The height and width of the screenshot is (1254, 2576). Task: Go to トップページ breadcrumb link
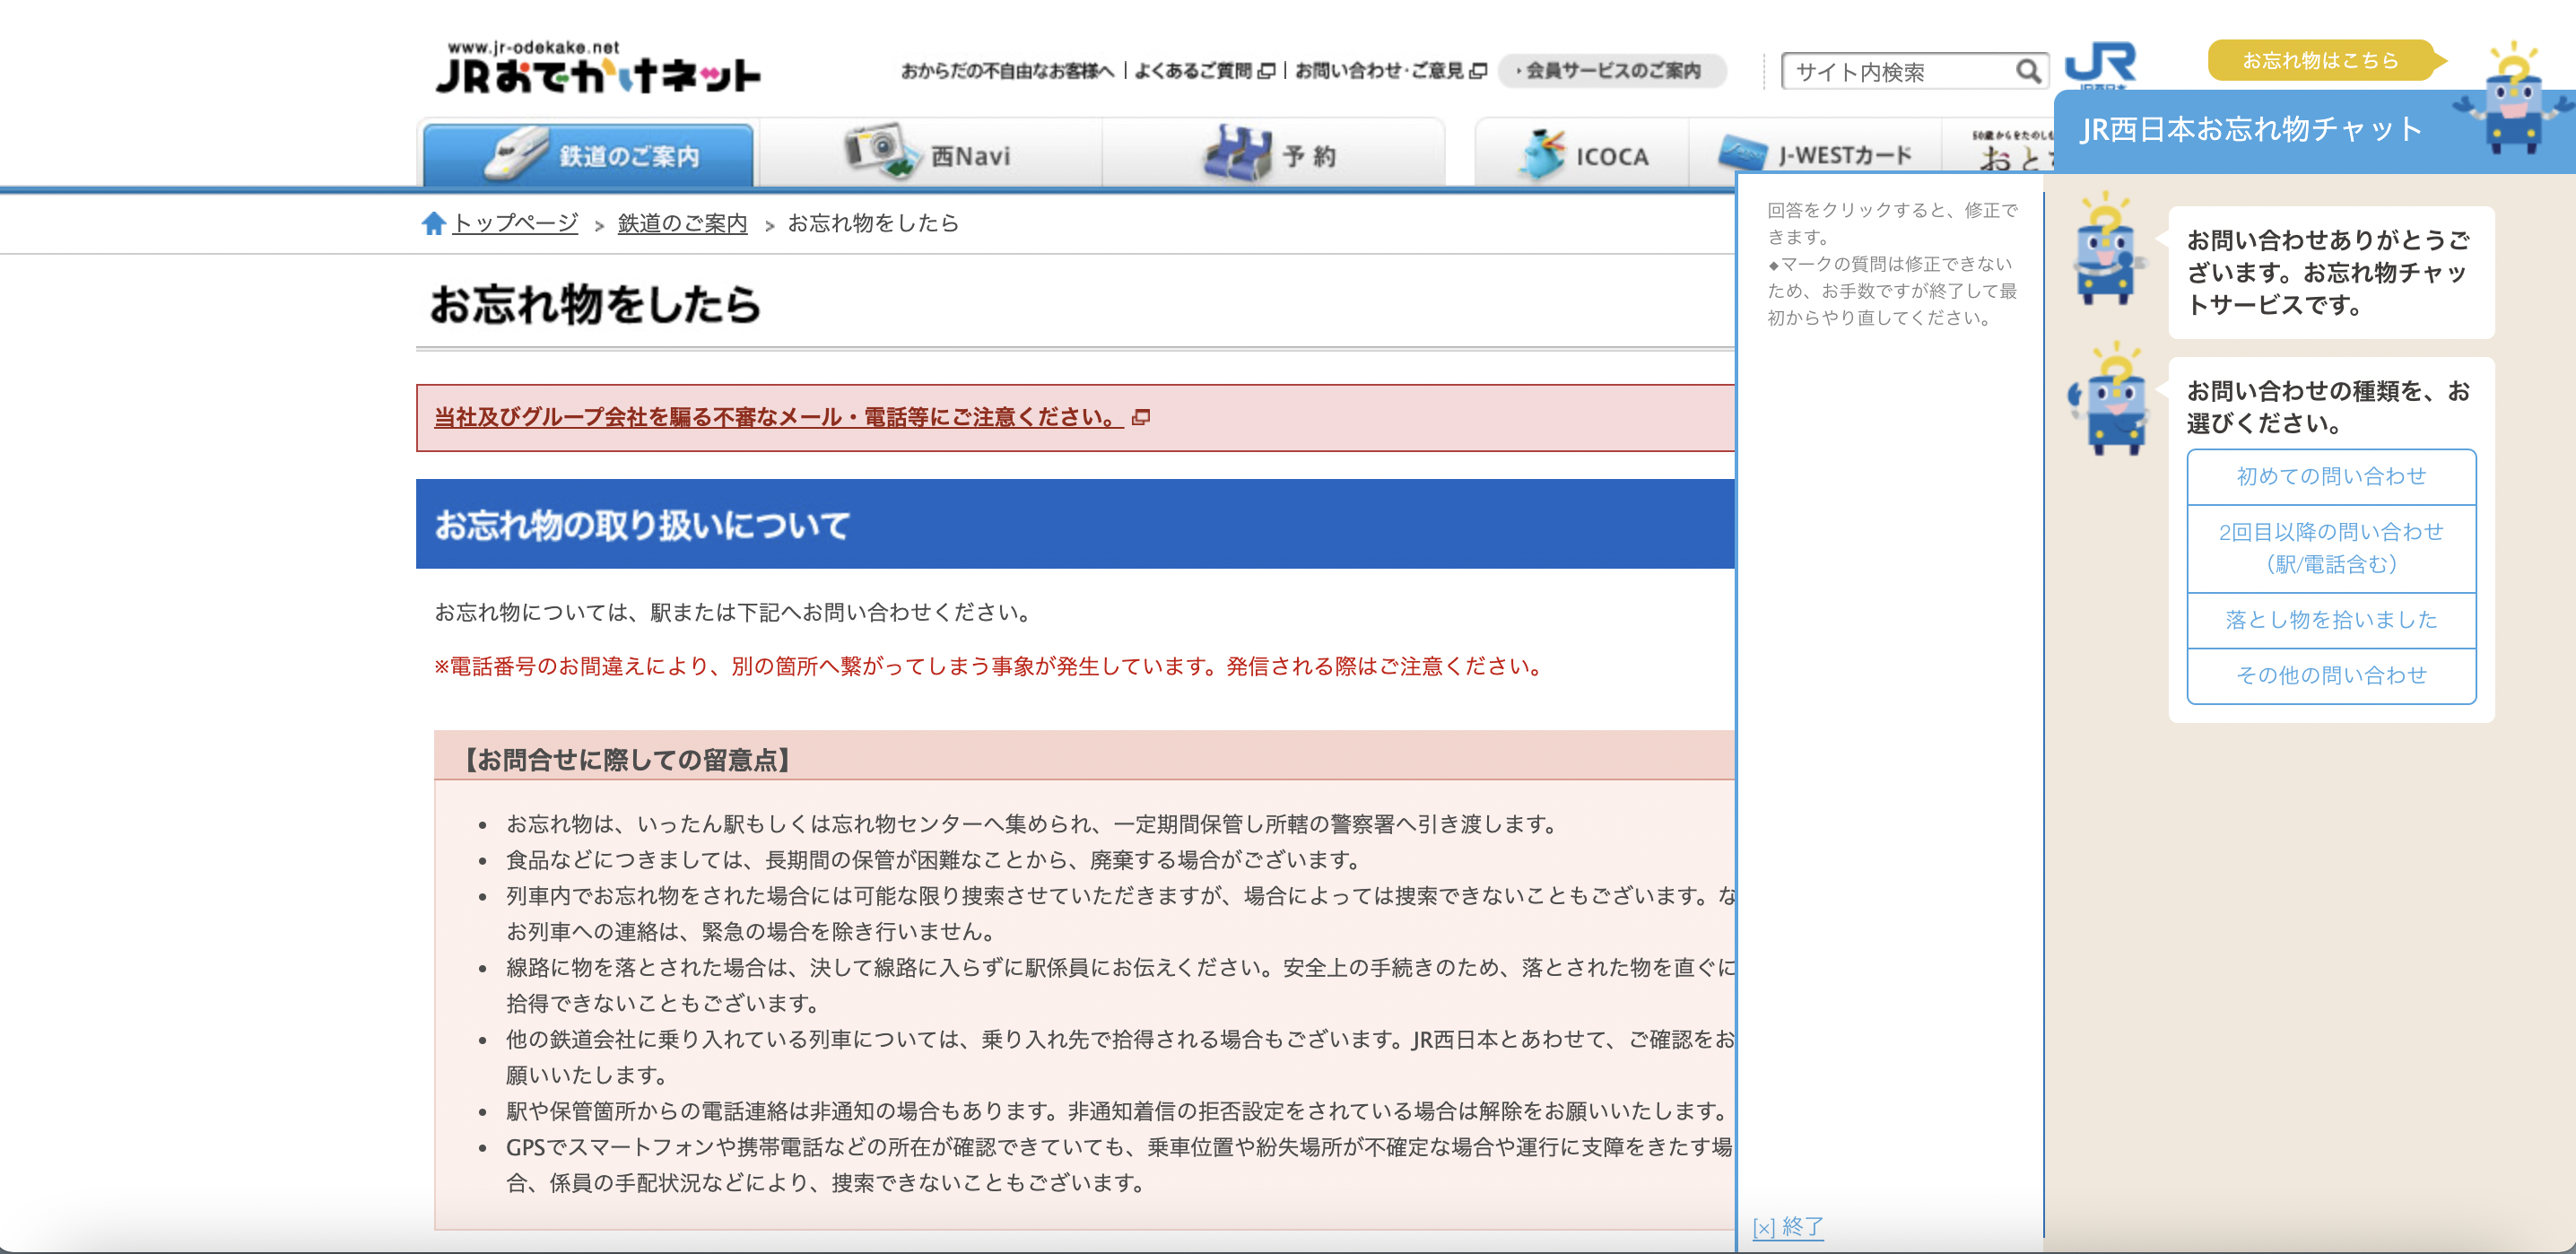point(515,223)
